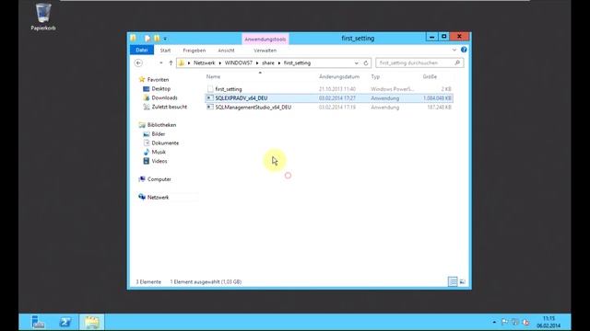This screenshot has width=590, height=331.
Task: Switch to details view icon in status bar
Action: (453, 281)
